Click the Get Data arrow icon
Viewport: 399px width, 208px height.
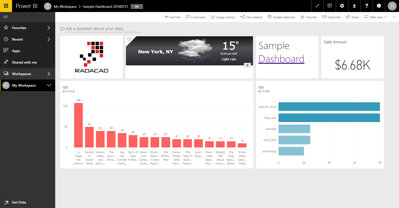coord(6,202)
